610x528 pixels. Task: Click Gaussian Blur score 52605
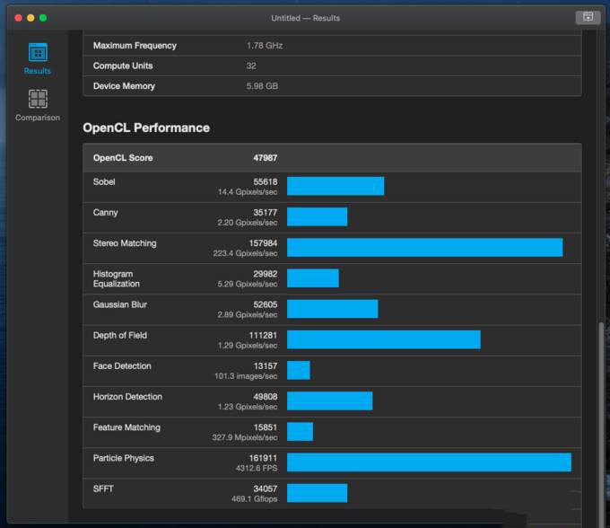point(266,305)
